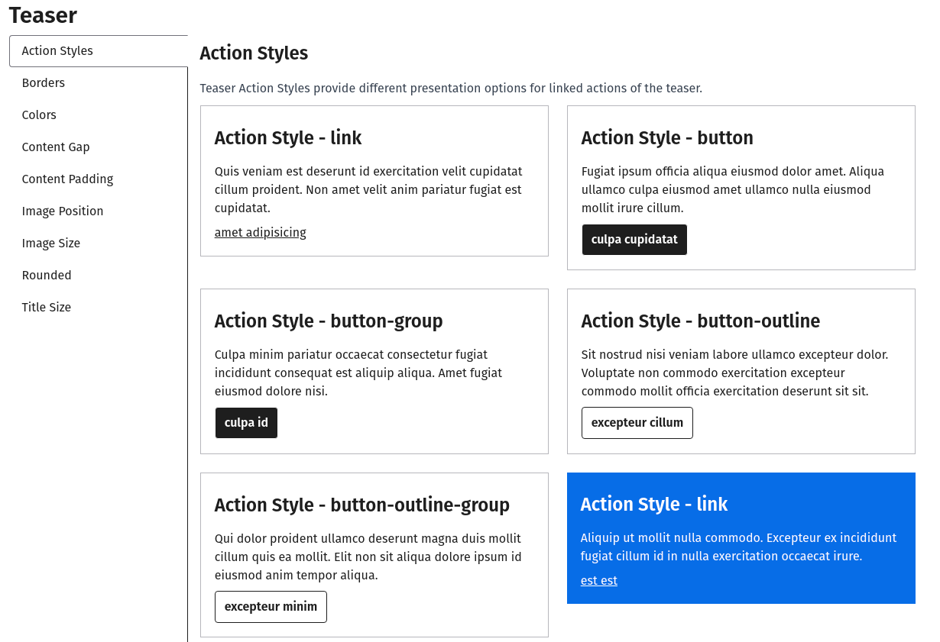940x642 pixels.
Task: Select the Action Styles sidebar tab
Action: tap(57, 51)
